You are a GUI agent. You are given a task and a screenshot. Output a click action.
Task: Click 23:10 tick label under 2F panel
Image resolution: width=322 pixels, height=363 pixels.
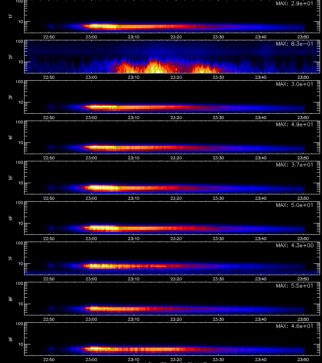pos(134,77)
